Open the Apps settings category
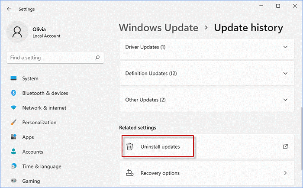303x188 pixels. pos(28,137)
